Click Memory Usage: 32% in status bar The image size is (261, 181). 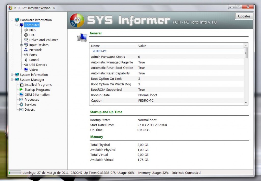154,173
